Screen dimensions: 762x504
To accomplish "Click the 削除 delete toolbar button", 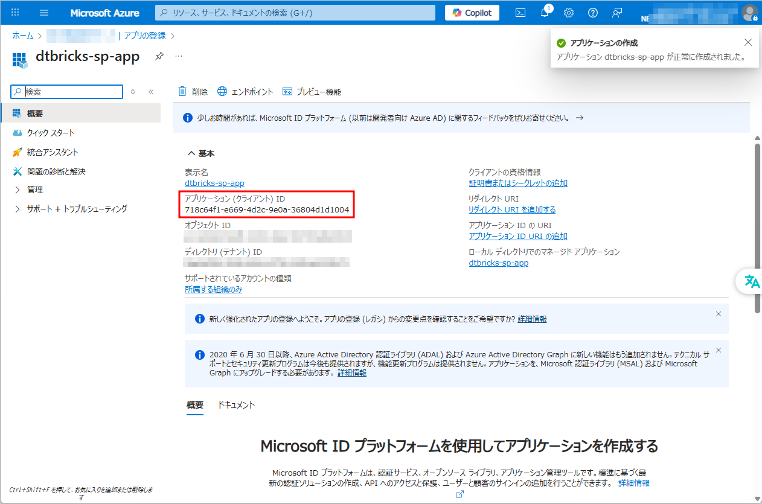I will (x=193, y=92).
